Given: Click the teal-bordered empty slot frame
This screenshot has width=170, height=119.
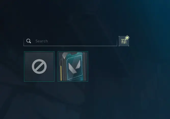Looking at the screenshot, I should 39,66.
